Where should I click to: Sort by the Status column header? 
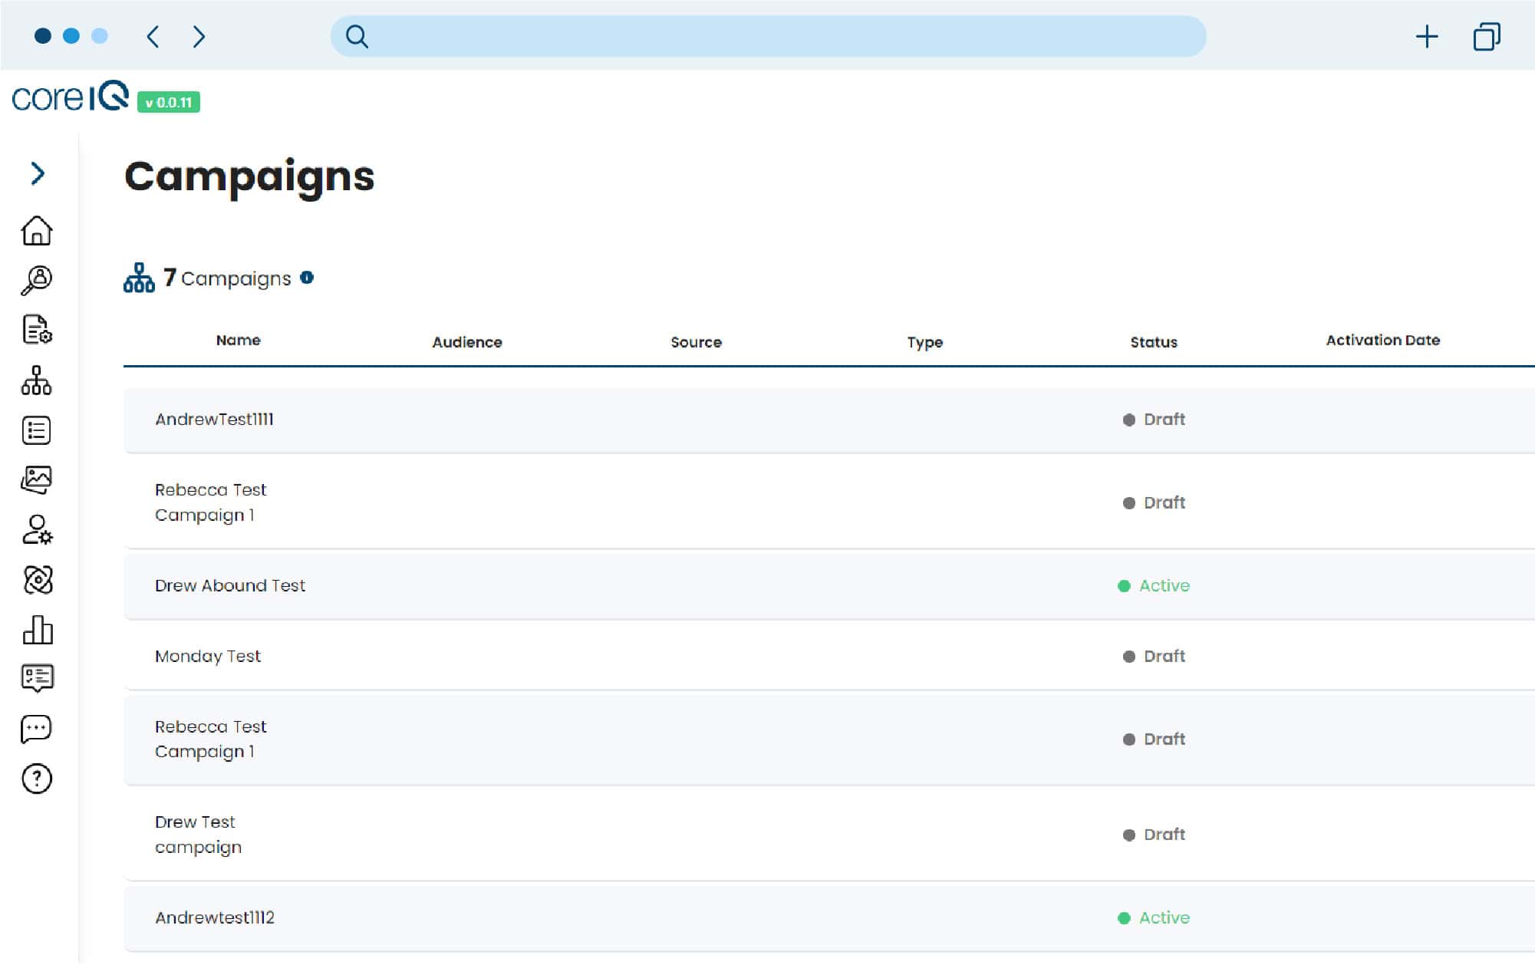click(1153, 342)
